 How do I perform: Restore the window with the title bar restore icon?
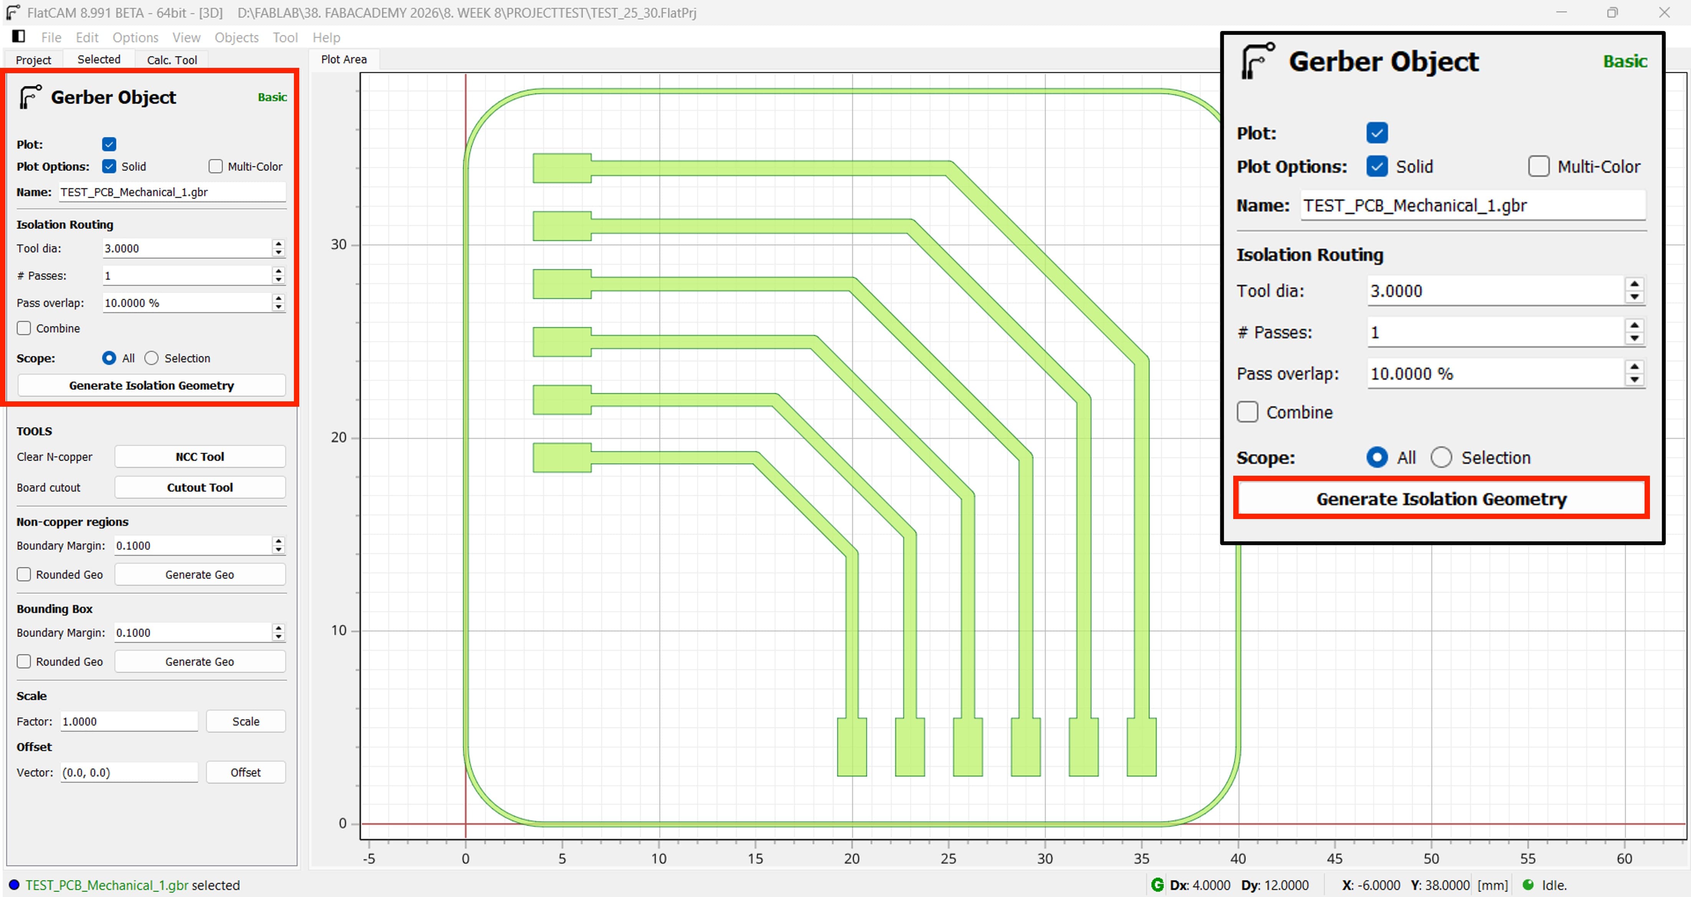point(1612,12)
